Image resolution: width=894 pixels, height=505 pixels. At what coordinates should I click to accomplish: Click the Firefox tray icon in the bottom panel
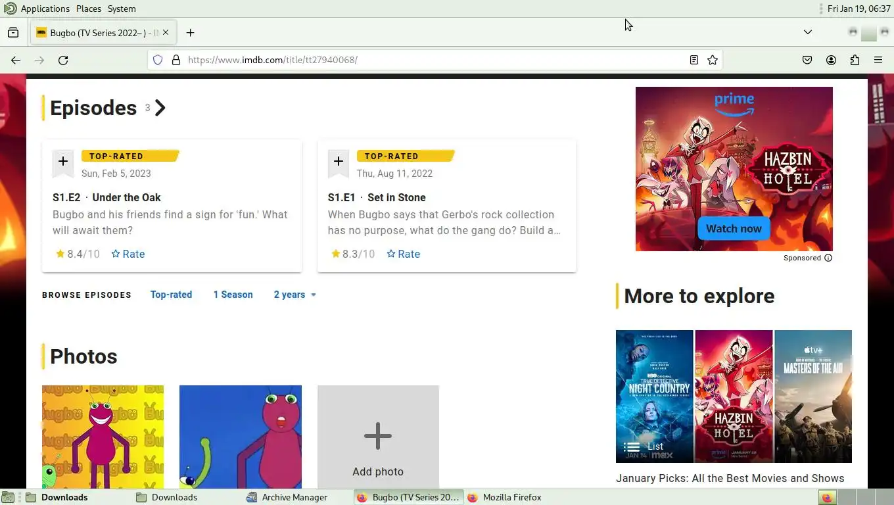[x=827, y=497]
